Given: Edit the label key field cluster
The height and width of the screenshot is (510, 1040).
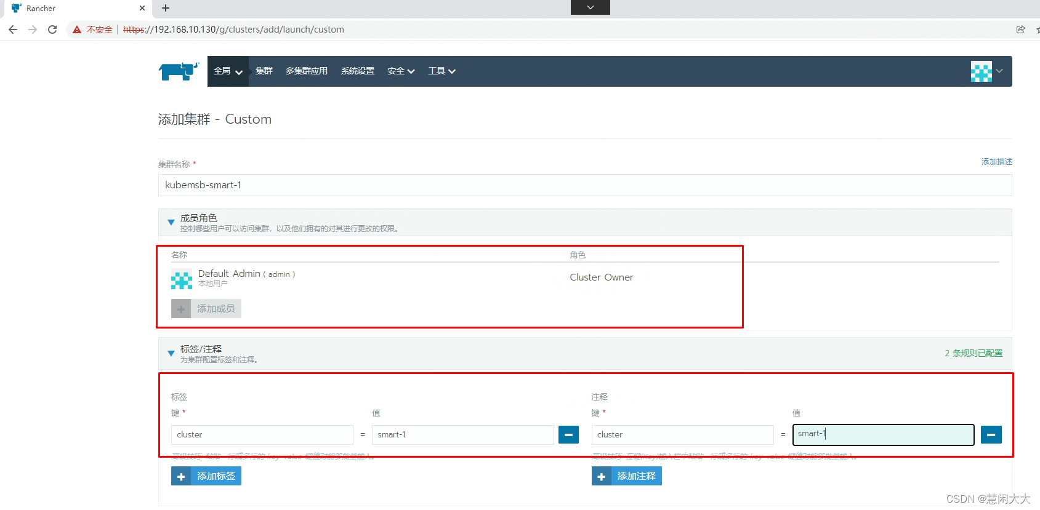Looking at the screenshot, I should pos(262,435).
